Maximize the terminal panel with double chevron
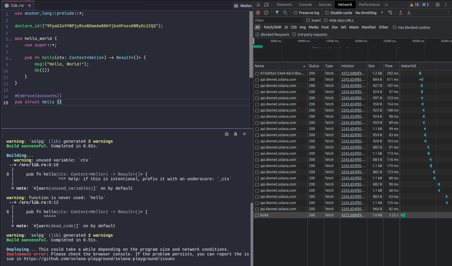The width and height of the screenshot is (452, 266). click(x=236, y=134)
